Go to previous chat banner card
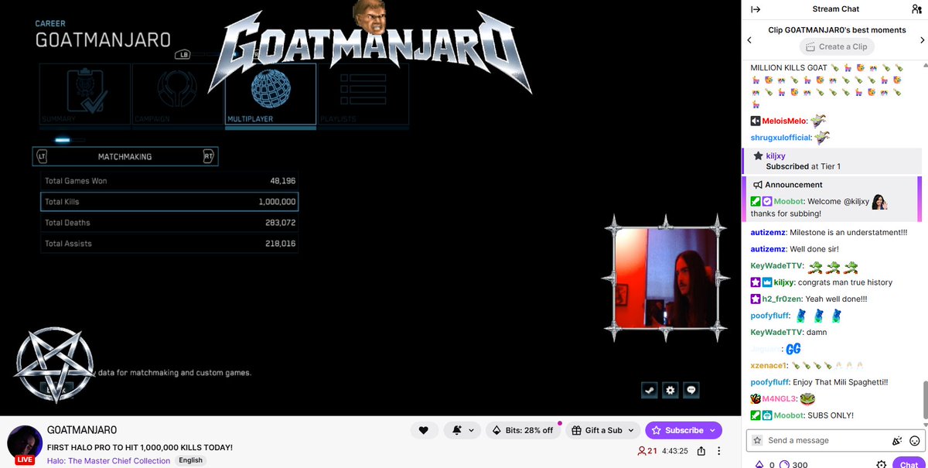The height and width of the screenshot is (468, 928). click(749, 40)
